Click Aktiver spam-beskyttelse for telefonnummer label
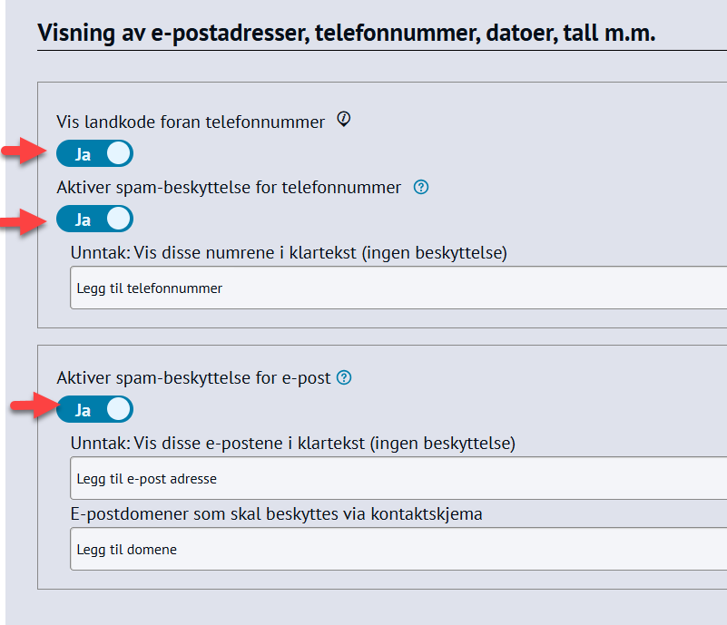Image resolution: width=727 pixels, height=625 pixels. (229, 188)
